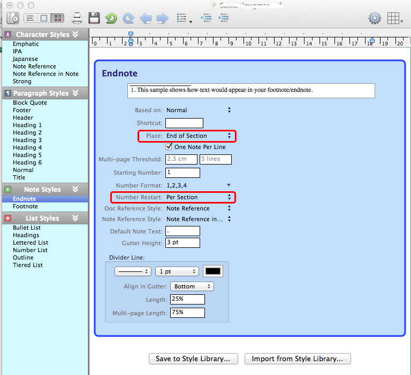
Task: Collapse the Paragraph Styles section
Action: 75,93
